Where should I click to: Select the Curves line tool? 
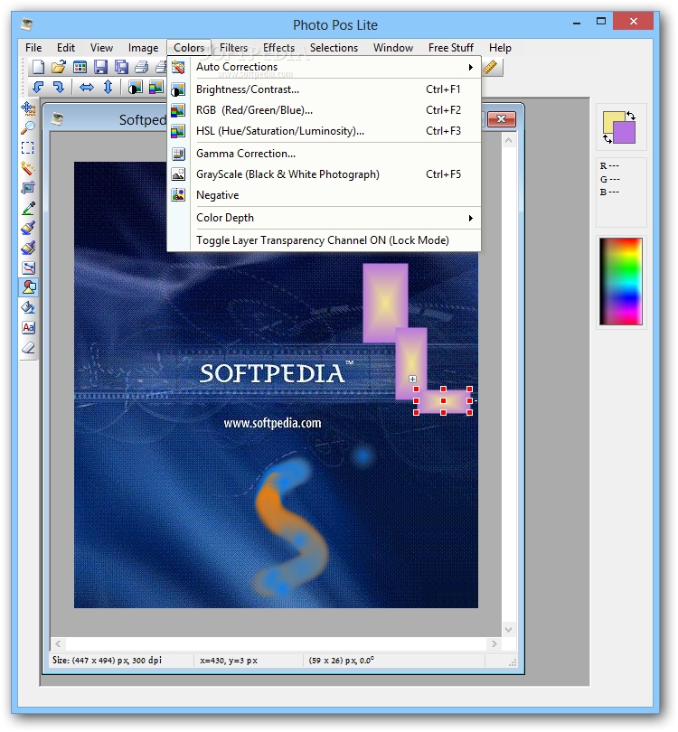pos(28,268)
